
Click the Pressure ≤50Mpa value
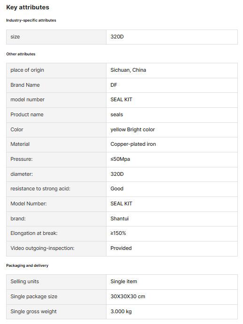pos(120,159)
